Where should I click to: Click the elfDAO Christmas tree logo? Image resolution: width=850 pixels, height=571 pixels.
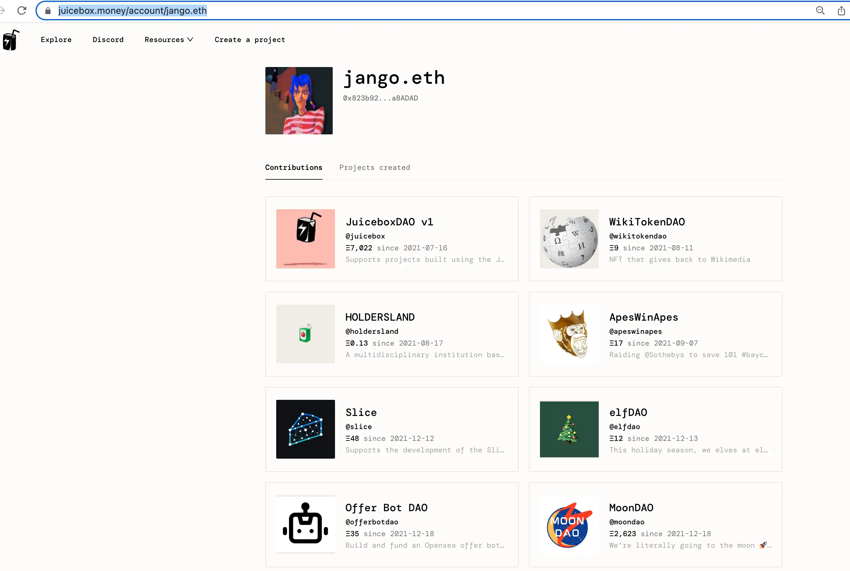569,429
